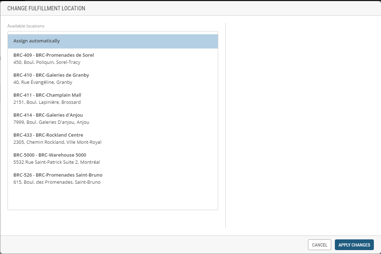Click the empty space below the locations list
The width and height of the screenshot is (381, 254).
(x=113, y=198)
